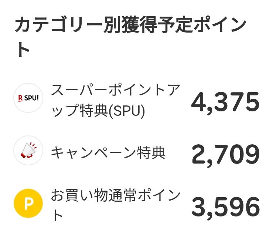266x232 pixels.
Task: Click the digit 4 before the comma in 4,375
Action: pyautogui.click(x=199, y=102)
